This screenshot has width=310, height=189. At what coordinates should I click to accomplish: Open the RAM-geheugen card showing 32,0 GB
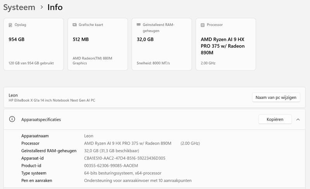162,44
